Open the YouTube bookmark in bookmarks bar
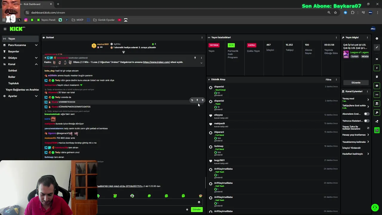382x215 pixels. [x=119, y=20]
